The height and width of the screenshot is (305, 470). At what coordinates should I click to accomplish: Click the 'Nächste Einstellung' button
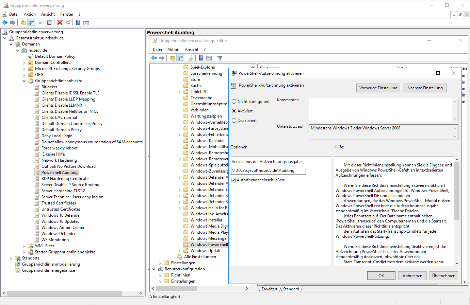[x=425, y=88]
